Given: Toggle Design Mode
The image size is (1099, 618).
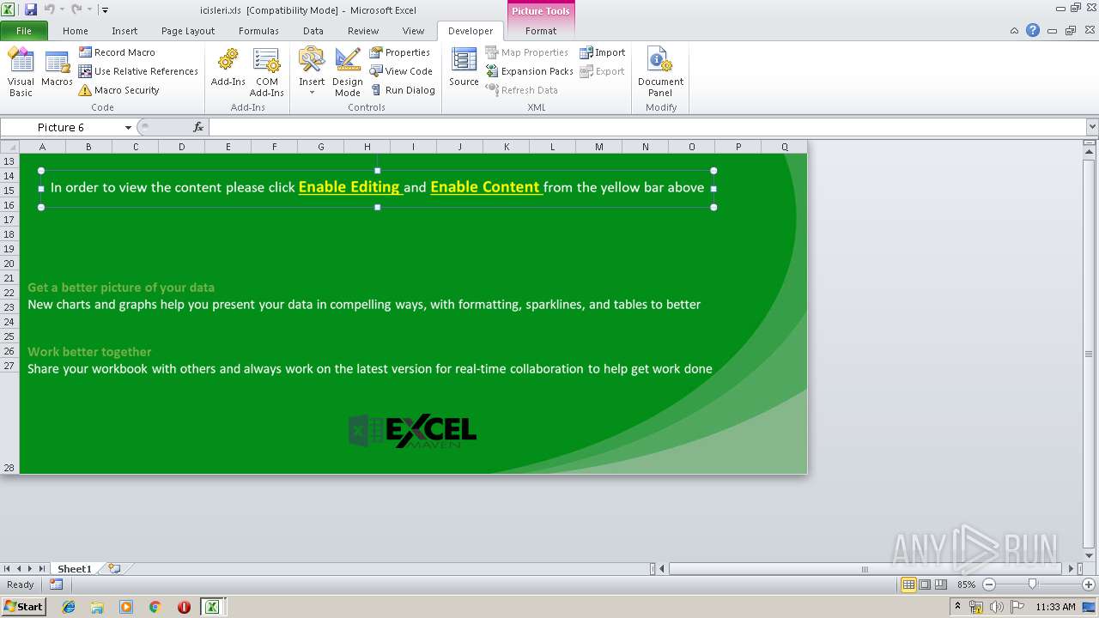Looking at the screenshot, I should (348, 72).
